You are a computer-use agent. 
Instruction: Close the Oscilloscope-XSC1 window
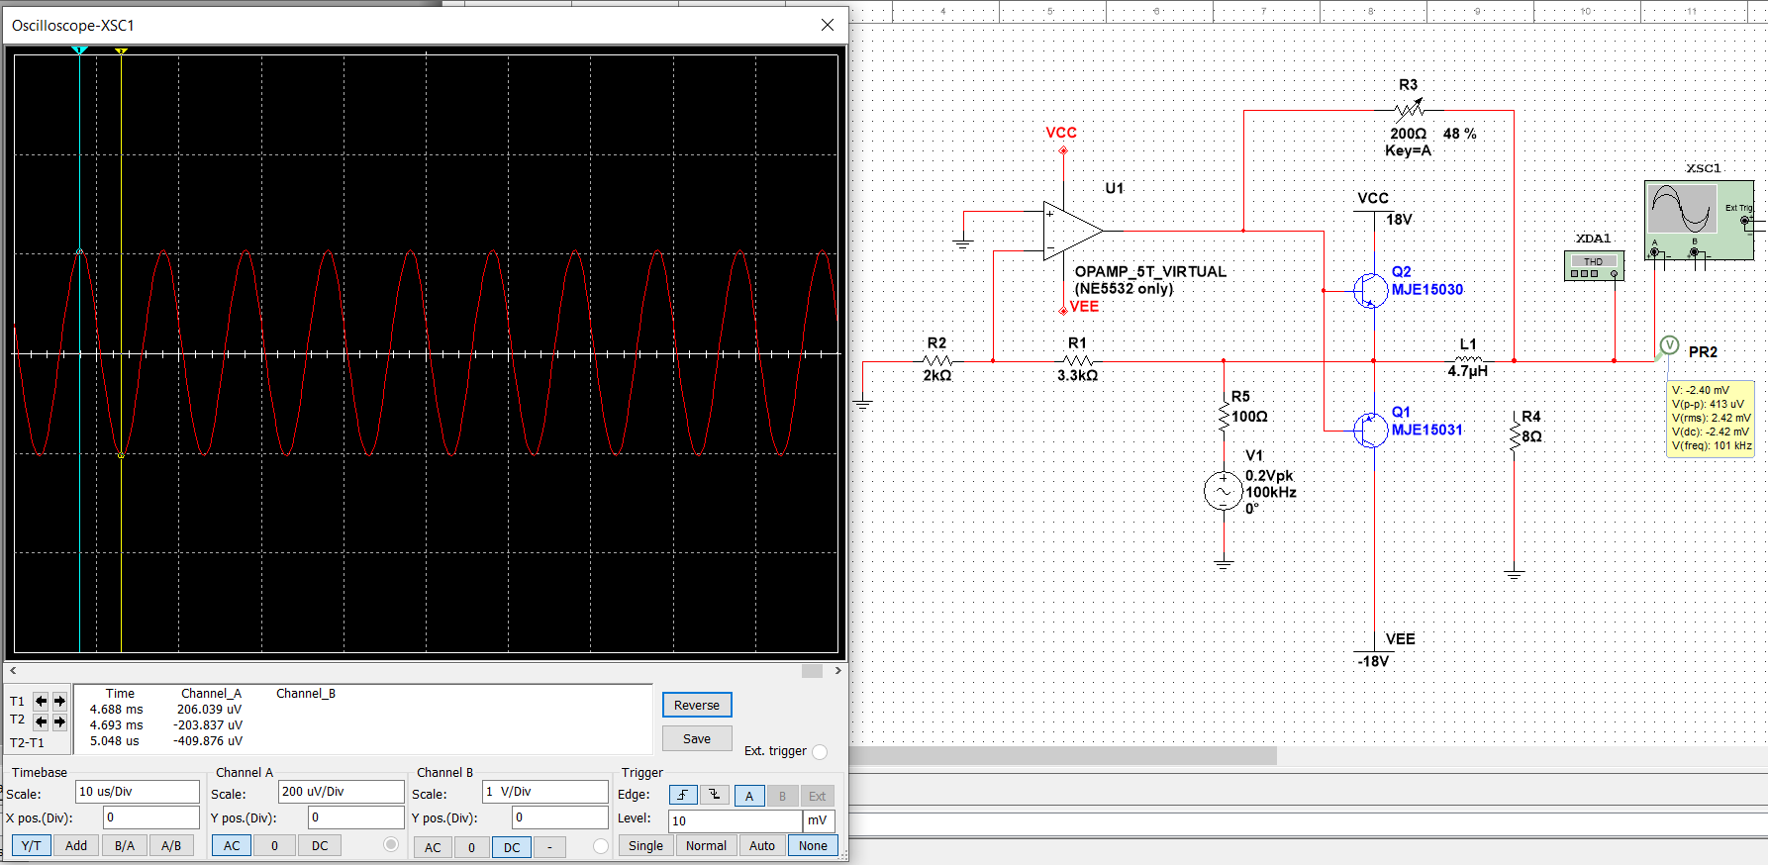(x=828, y=25)
